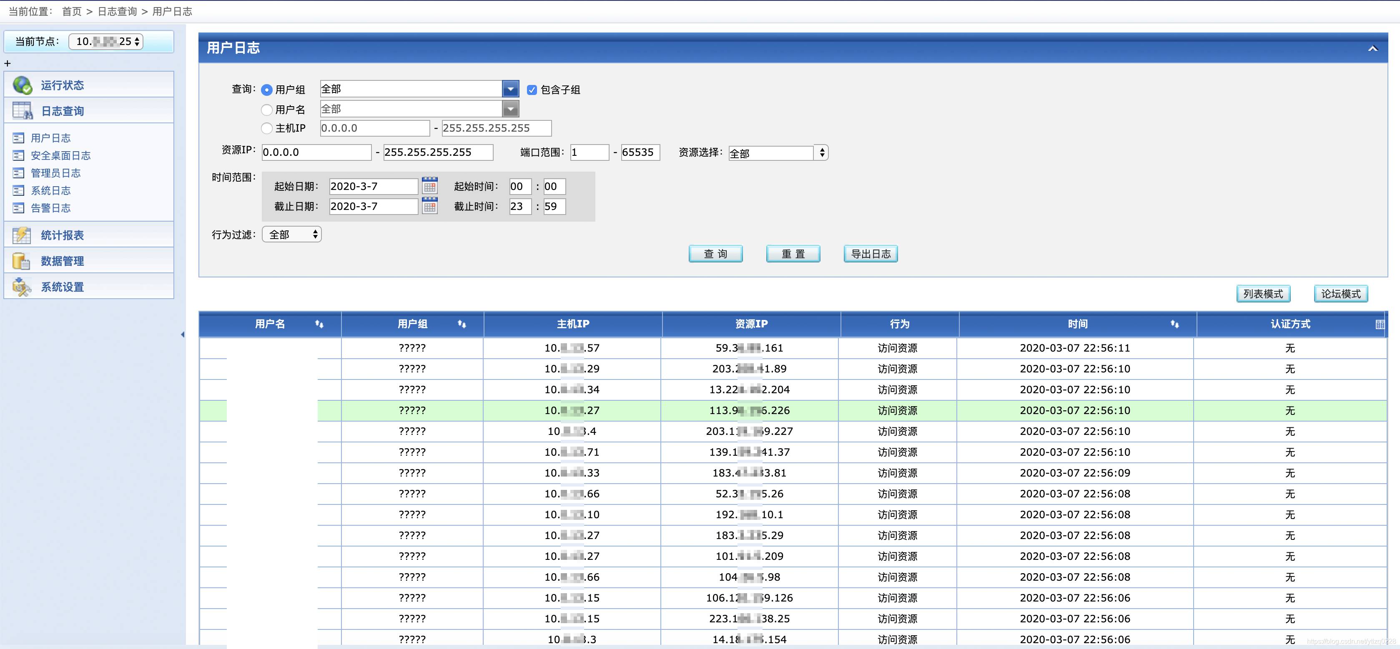Click the 查询 button
Image resolution: width=1400 pixels, height=649 pixels.
click(715, 254)
